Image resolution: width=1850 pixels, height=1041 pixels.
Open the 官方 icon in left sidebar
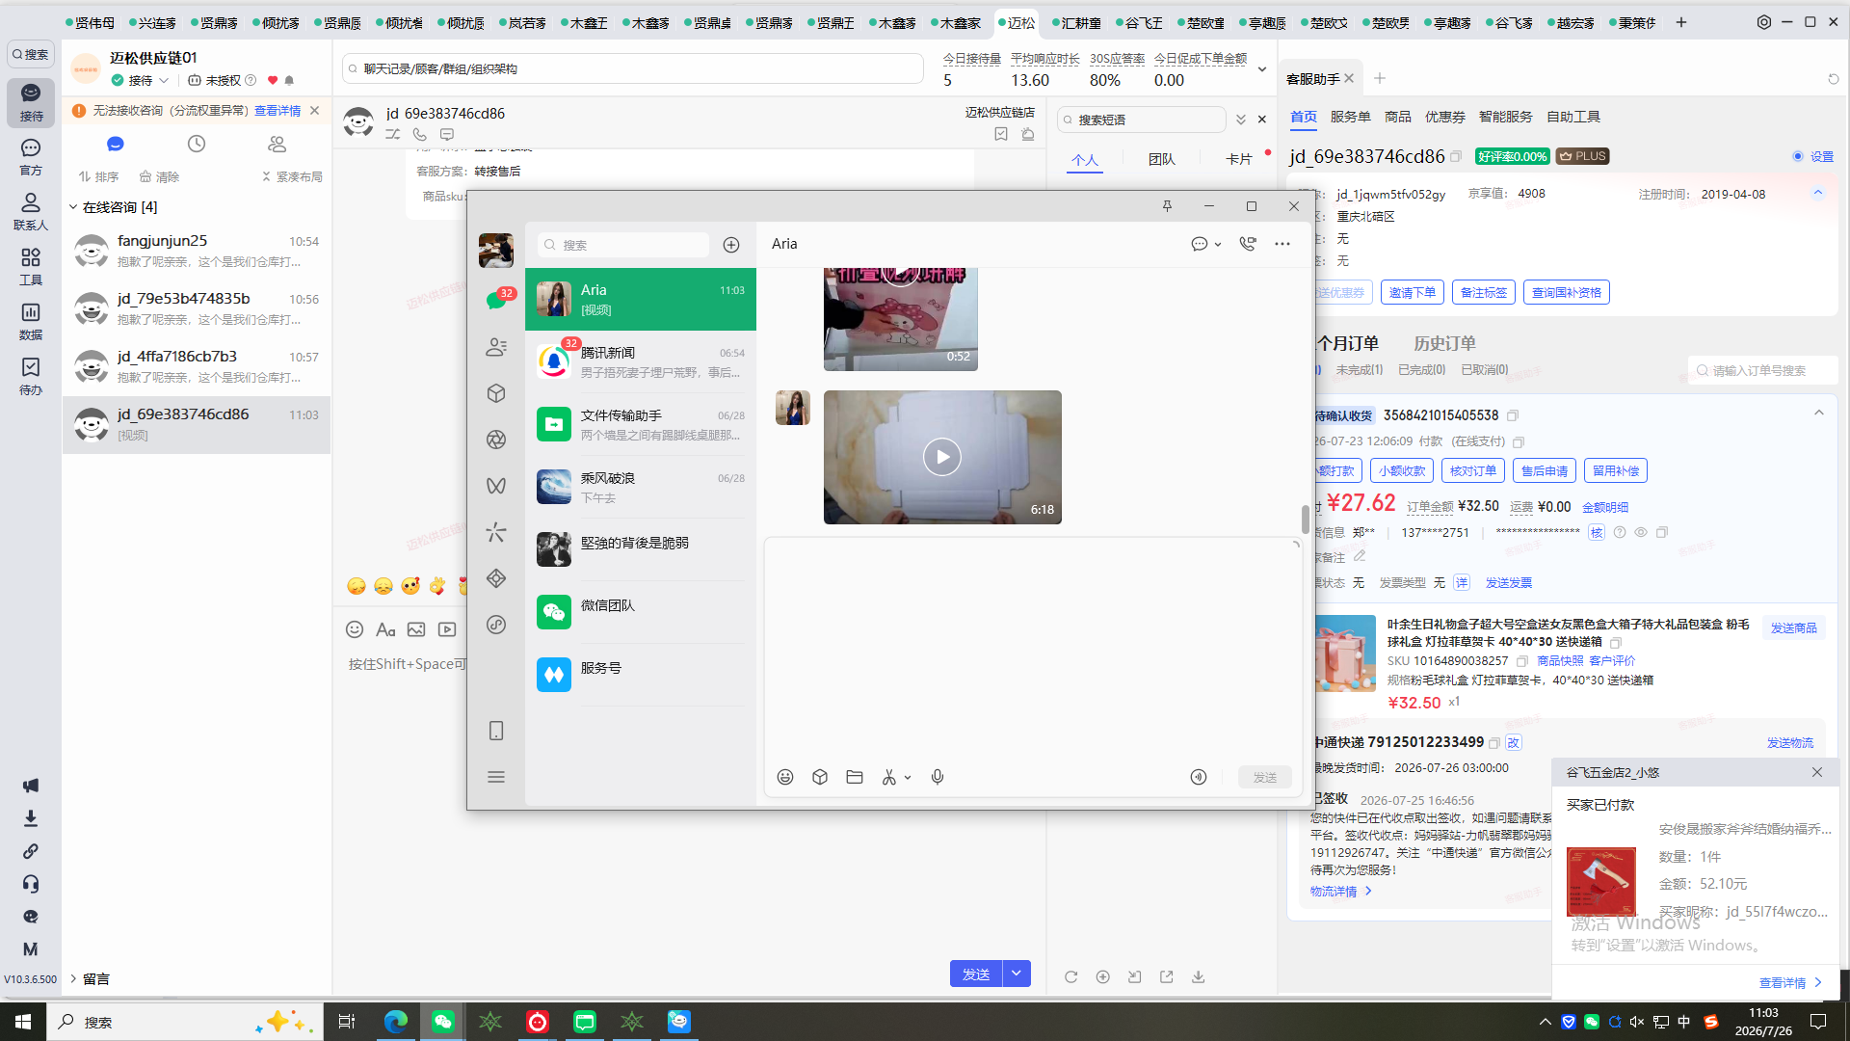(31, 156)
